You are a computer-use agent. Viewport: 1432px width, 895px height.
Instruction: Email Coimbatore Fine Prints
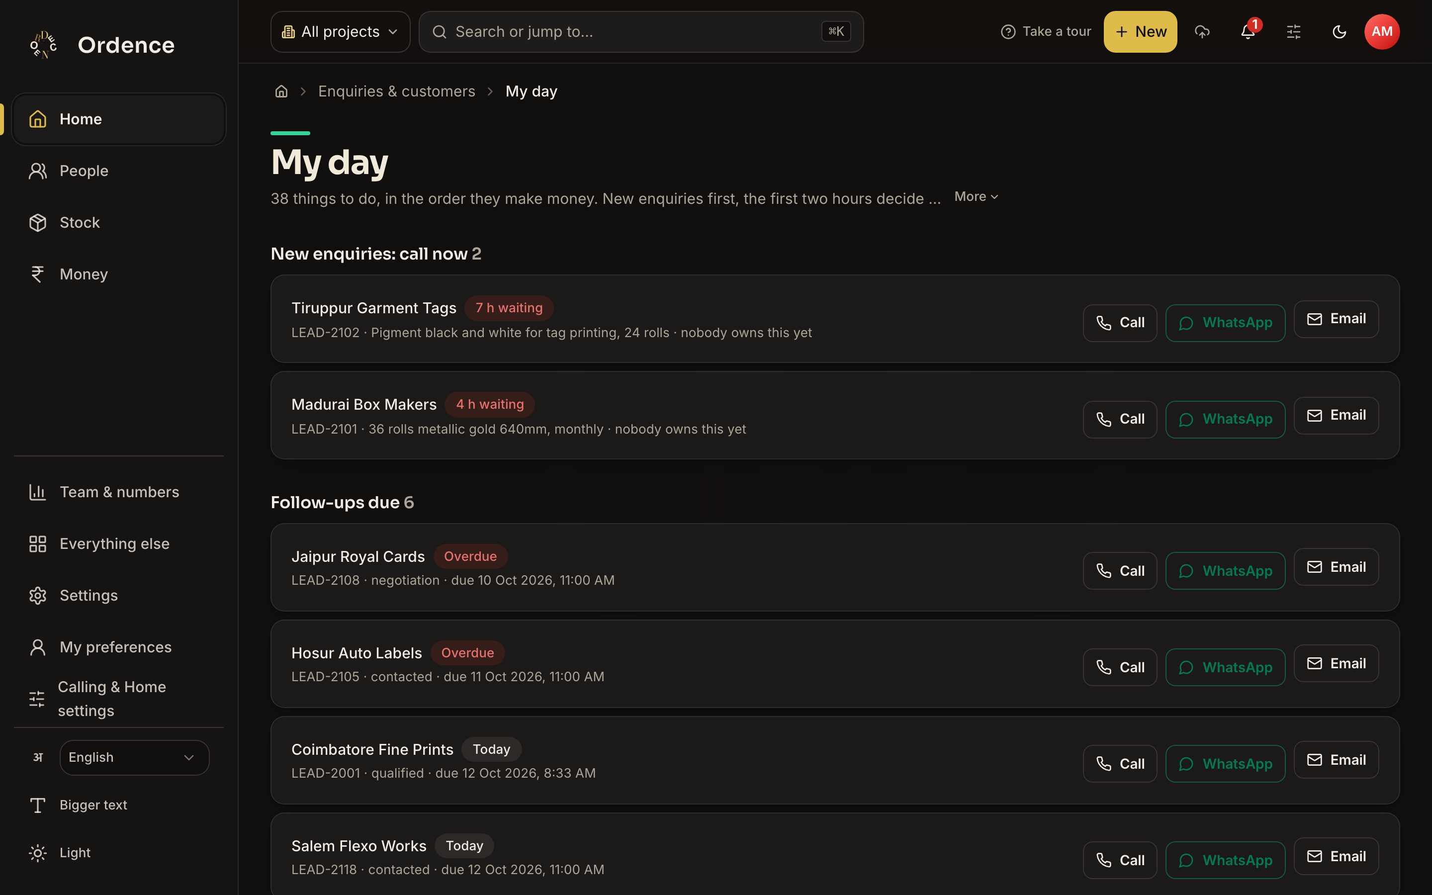(x=1336, y=760)
